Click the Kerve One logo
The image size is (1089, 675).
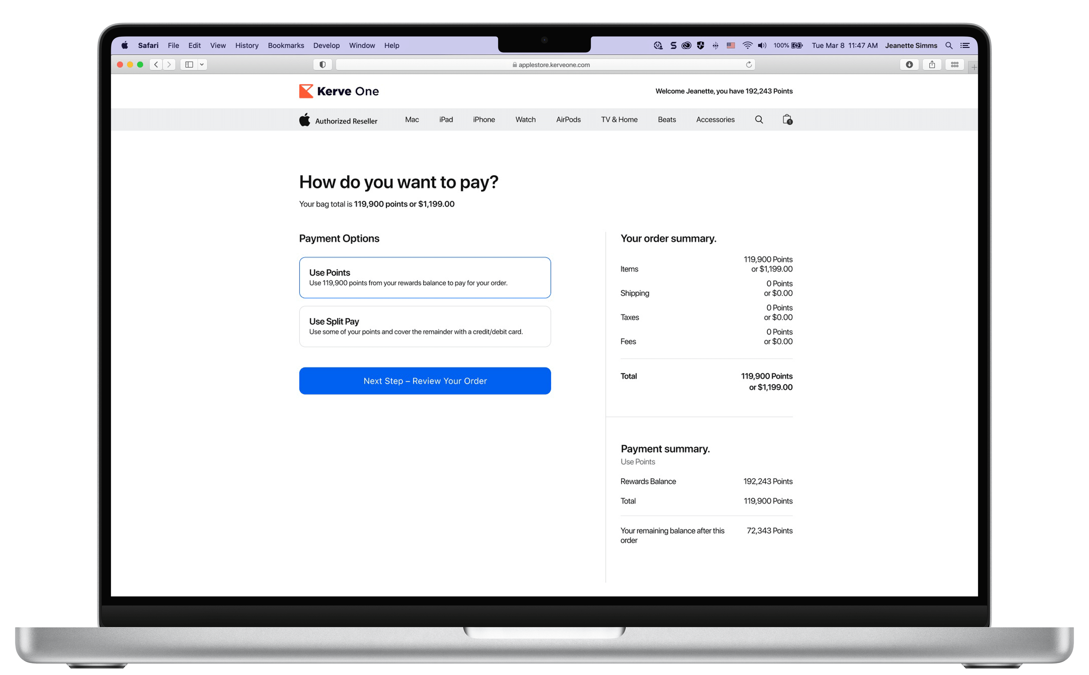point(338,91)
